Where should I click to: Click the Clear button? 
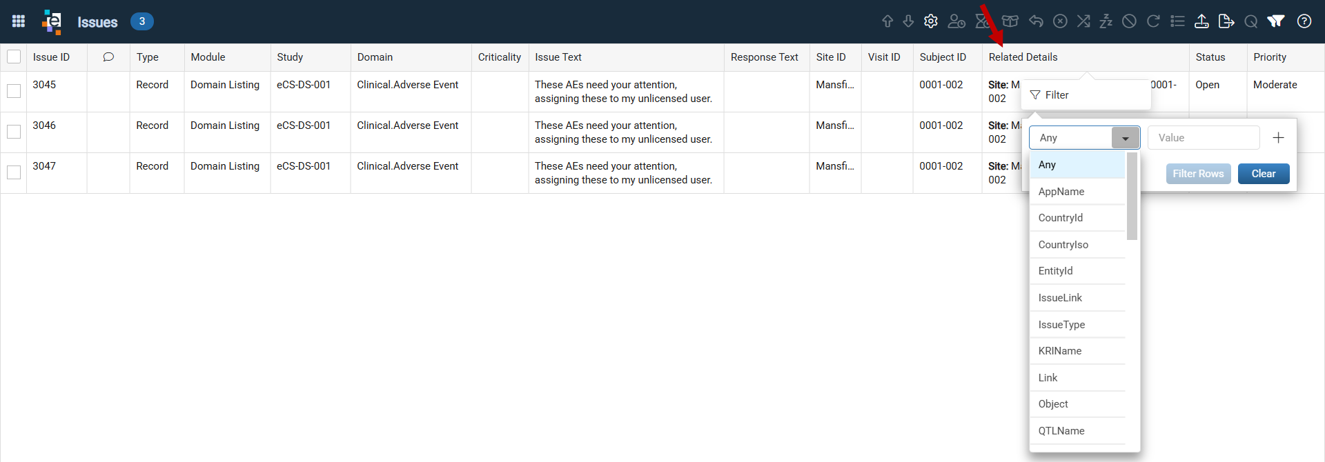(1264, 174)
